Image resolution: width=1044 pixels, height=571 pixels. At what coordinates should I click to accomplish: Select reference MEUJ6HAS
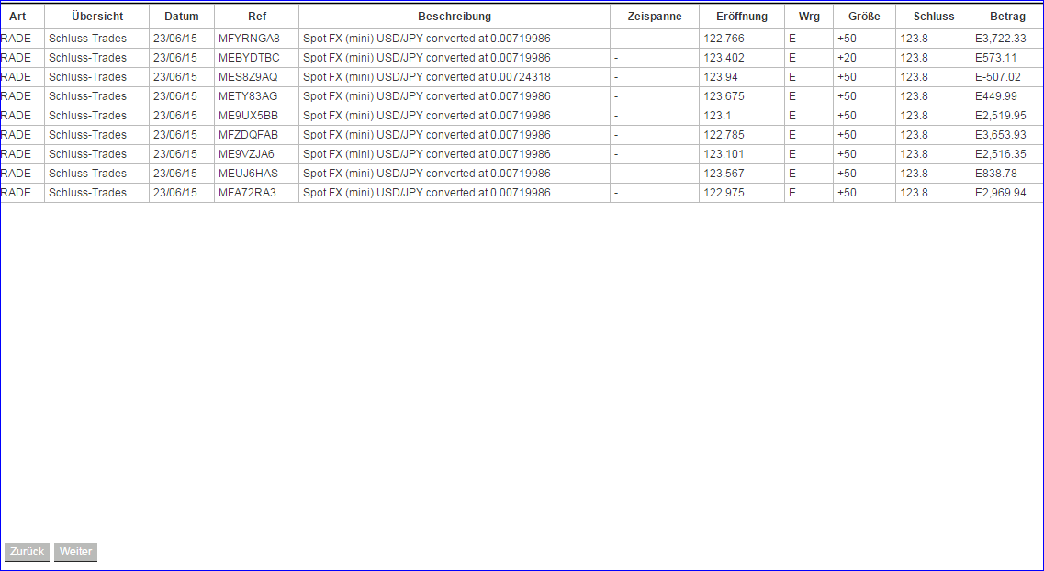coord(248,174)
